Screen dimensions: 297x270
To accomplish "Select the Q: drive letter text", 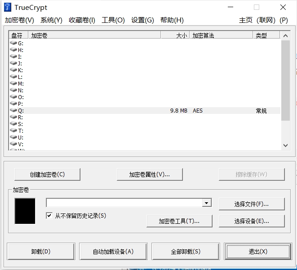I will pos(21,111).
